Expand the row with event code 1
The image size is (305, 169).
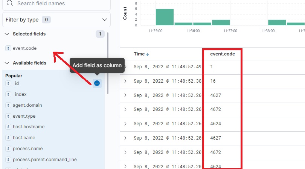pos(125,67)
